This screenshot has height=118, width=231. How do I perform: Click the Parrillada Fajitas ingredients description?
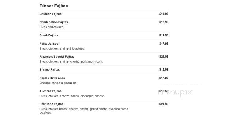pyautogui.click(x=84, y=111)
